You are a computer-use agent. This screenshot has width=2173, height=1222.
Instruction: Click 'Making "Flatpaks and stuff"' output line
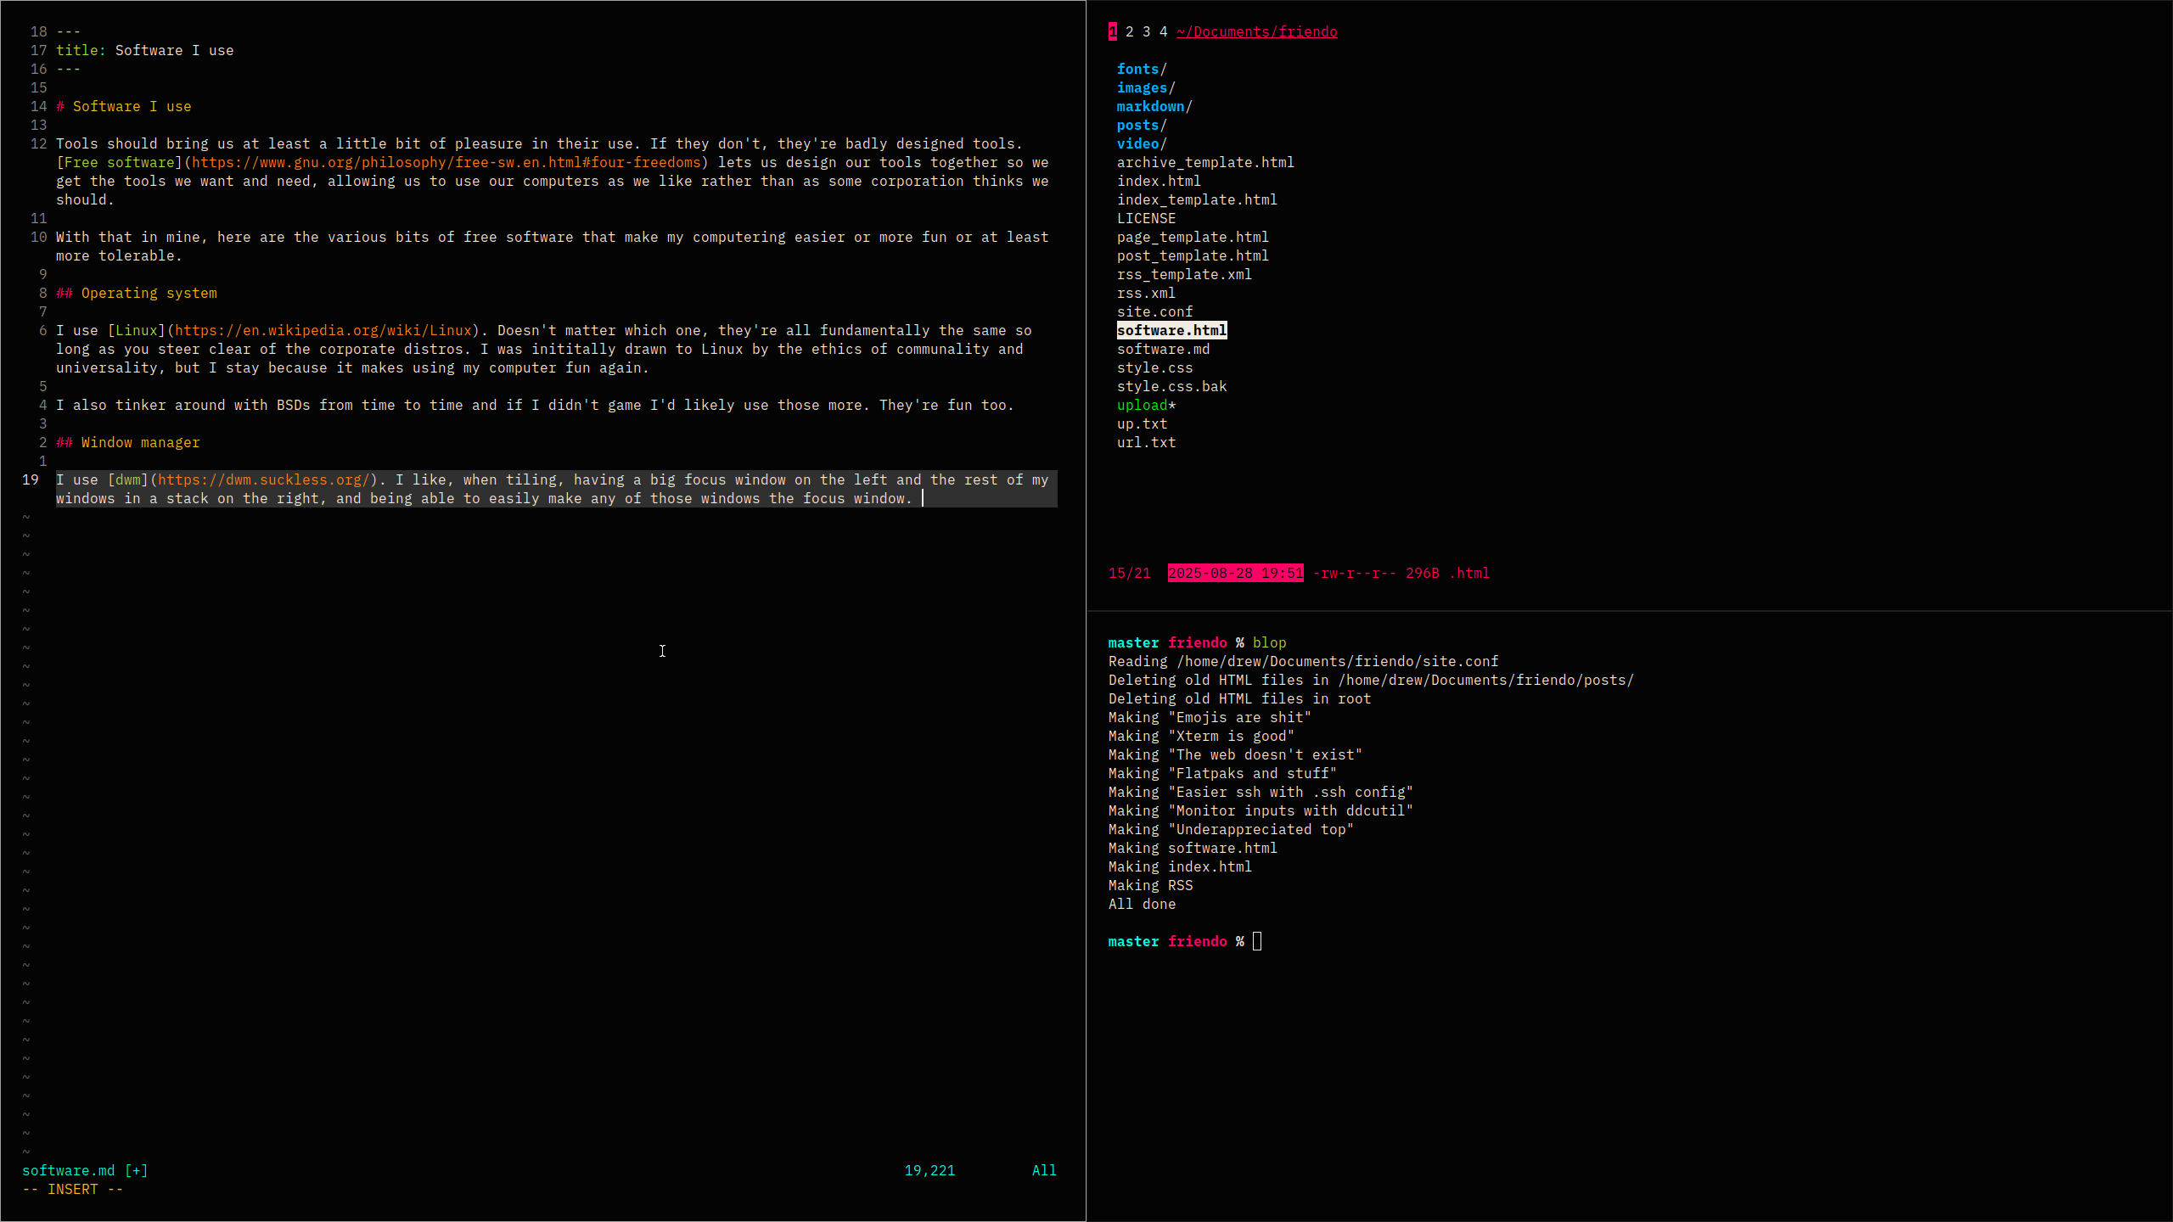[x=1222, y=773]
